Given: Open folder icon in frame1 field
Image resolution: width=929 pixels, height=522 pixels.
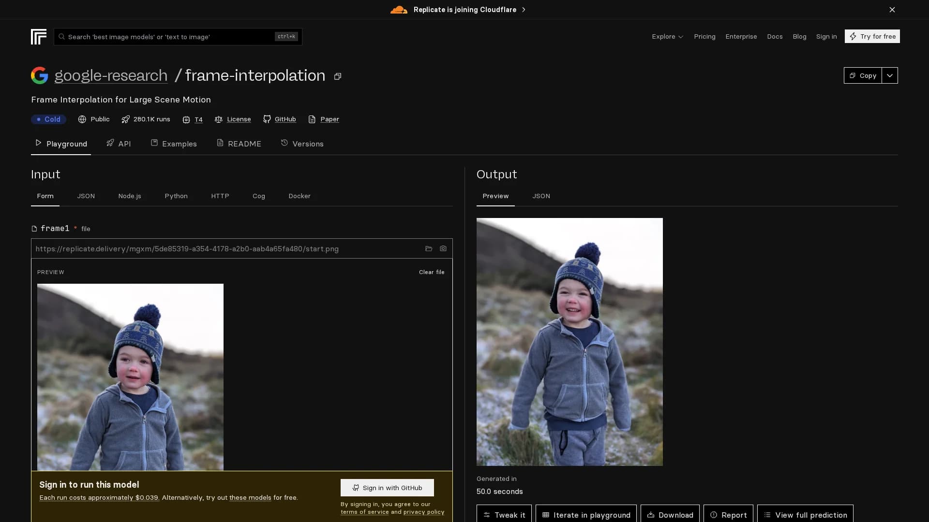Looking at the screenshot, I should tap(429, 248).
